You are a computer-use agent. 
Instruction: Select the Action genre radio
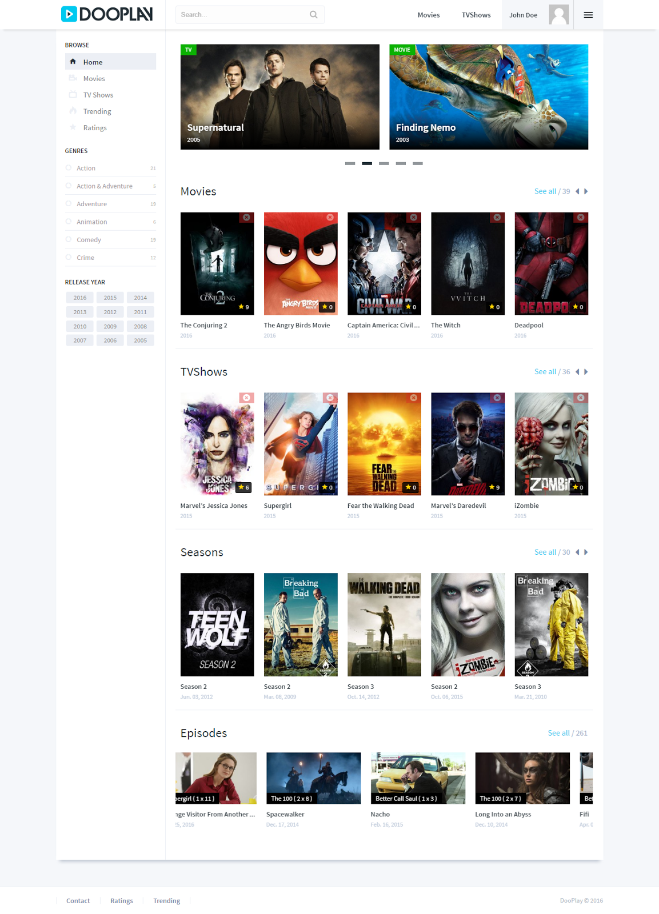[69, 168]
